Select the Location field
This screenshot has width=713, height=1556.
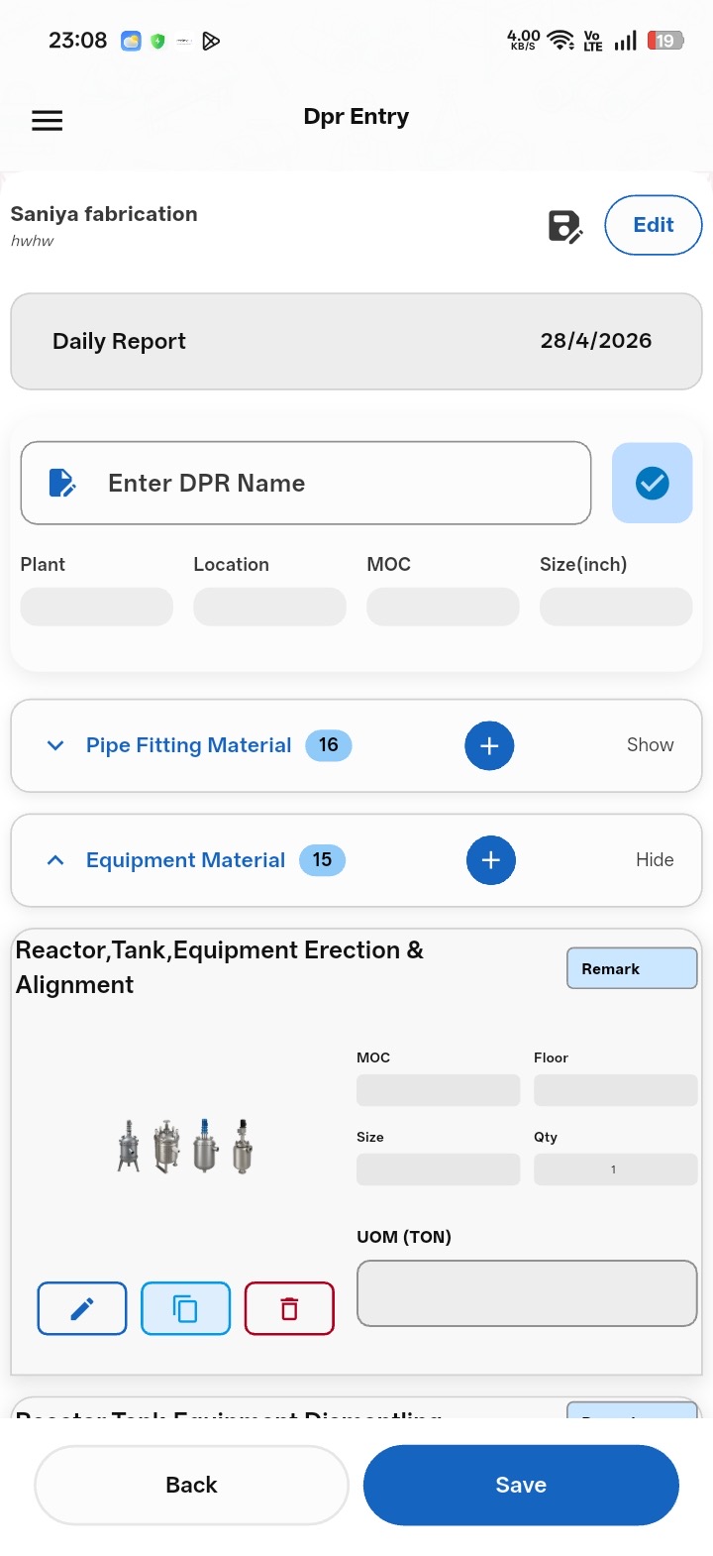269,607
